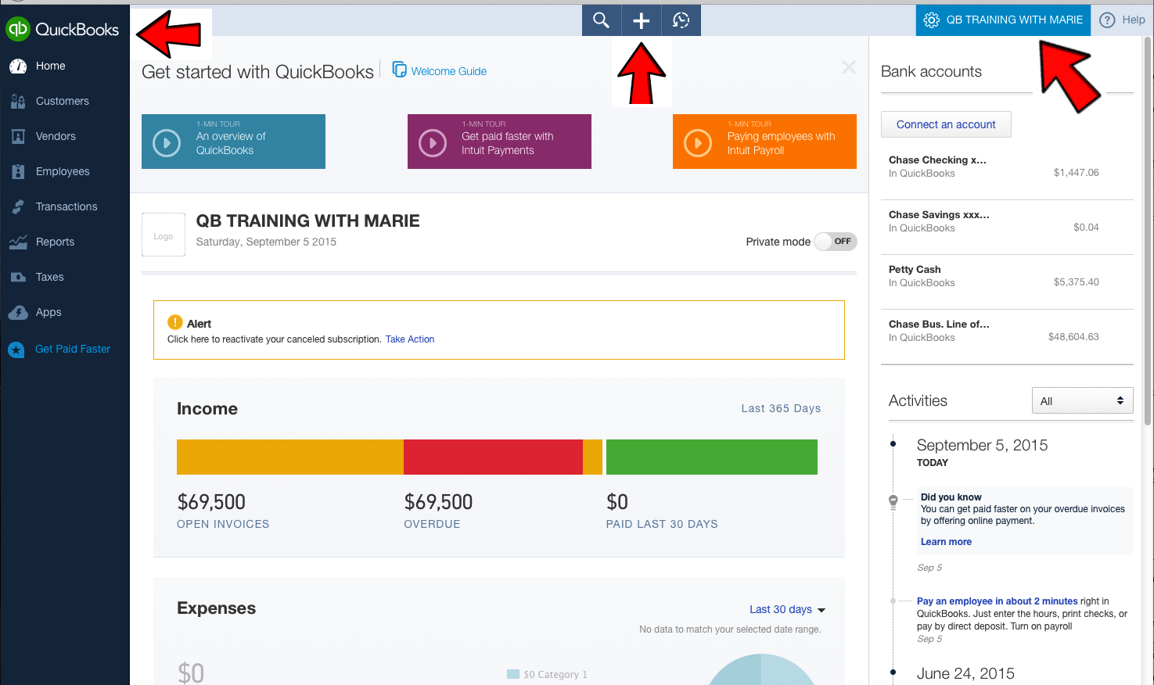This screenshot has height=685, width=1154.
Task: Click the QuickBooks logo icon
Action: 17,30
